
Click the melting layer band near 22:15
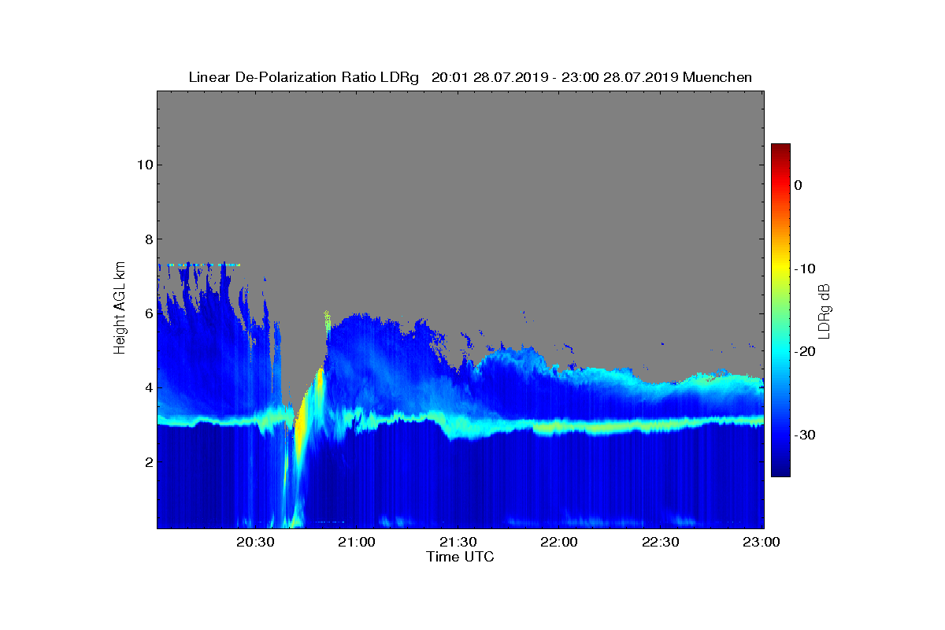[610, 428]
